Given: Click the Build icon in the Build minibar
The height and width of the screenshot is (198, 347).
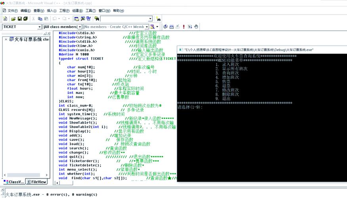Looking at the screenshot, I should [x=172, y=27].
